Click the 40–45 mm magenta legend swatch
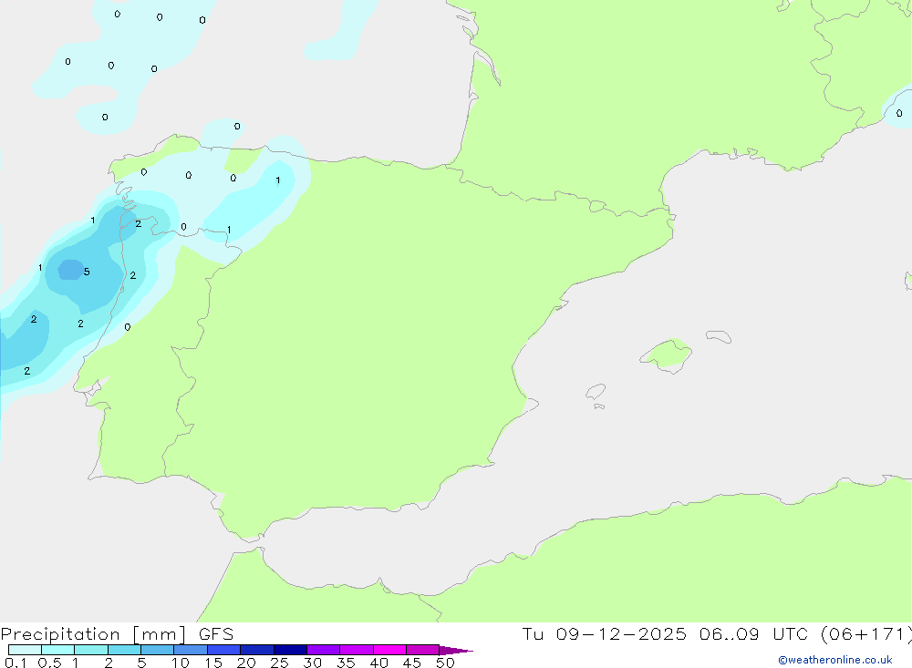 tap(389, 650)
